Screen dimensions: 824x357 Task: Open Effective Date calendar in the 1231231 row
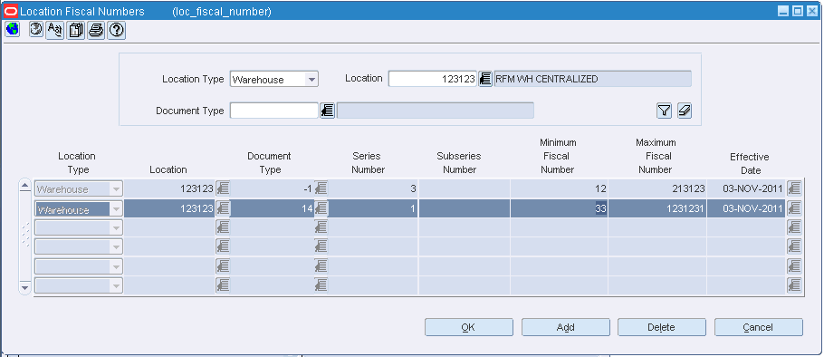coord(794,208)
